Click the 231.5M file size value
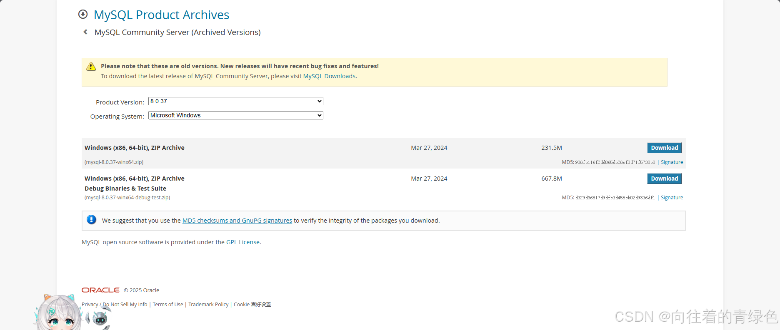Viewport: 780px width, 330px height. [552, 148]
